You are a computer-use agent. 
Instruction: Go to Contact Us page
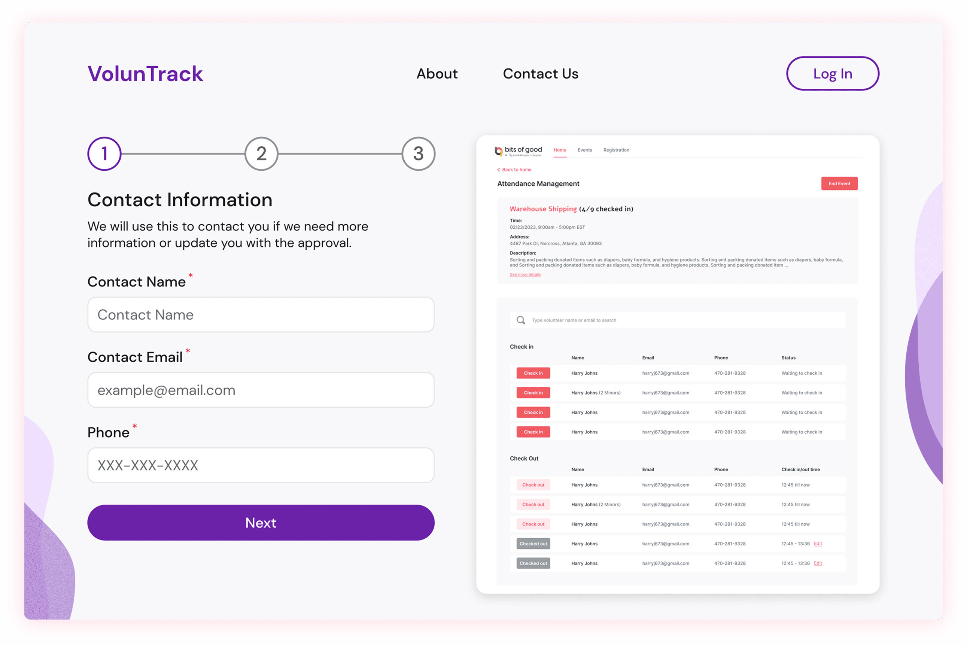(x=541, y=74)
